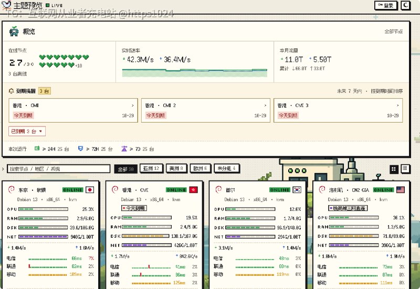The image size is (420, 289).
Task: Open the 登录 login button
Action: pyautogui.click(x=385, y=5)
